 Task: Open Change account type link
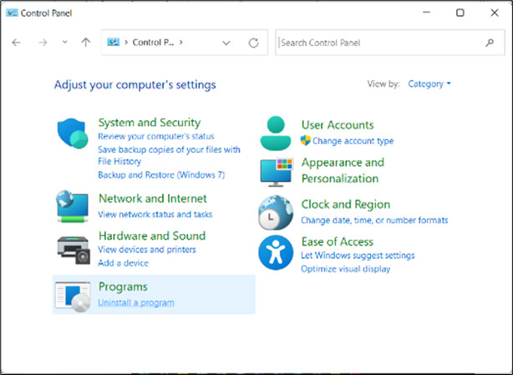click(353, 141)
